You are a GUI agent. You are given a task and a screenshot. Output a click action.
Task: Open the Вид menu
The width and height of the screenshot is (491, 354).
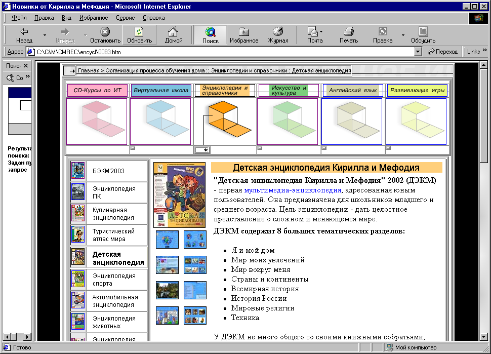(66, 18)
